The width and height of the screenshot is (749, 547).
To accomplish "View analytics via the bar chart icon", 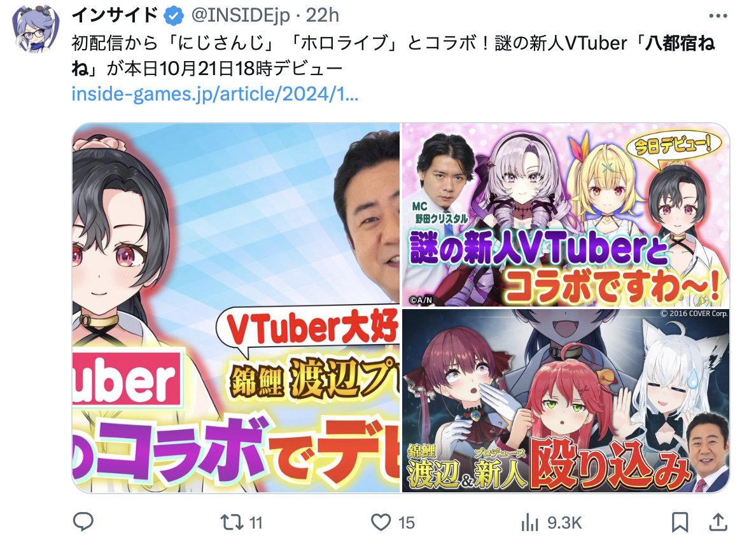I will pyautogui.click(x=529, y=522).
